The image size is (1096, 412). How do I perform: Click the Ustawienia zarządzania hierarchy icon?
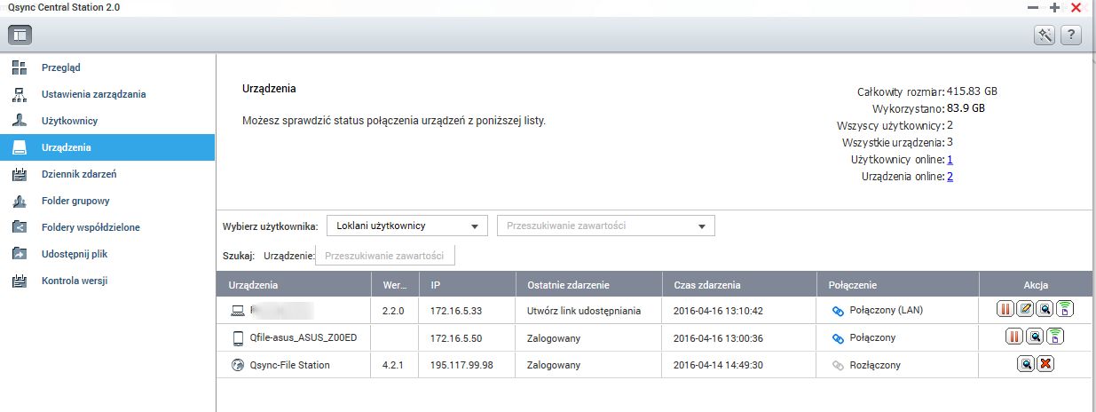coord(20,94)
